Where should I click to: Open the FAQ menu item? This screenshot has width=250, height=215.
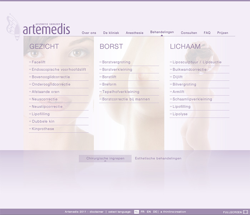[x=207, y=33]
